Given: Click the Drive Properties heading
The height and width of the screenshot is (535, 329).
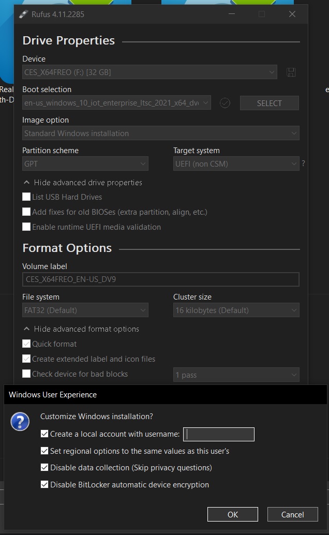Looking at the screenshot, I should pos(69,40).
